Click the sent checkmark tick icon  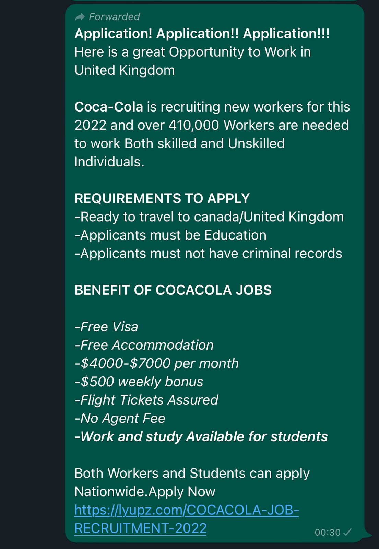(347, 532)
